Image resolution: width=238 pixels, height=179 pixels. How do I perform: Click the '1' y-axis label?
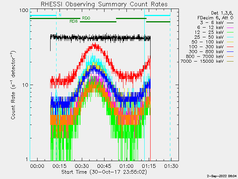(27, 159)
